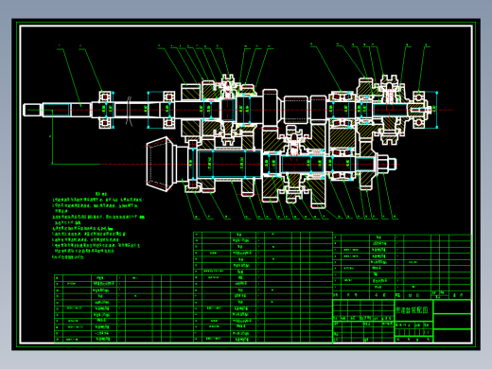Select the first leader line at top left

pyautogui.click(x=69, y=78)
